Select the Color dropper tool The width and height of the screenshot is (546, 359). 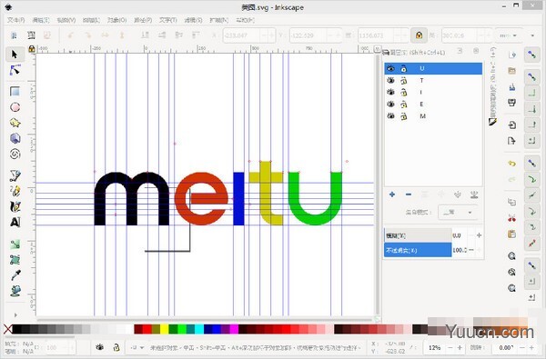point(15,275)
